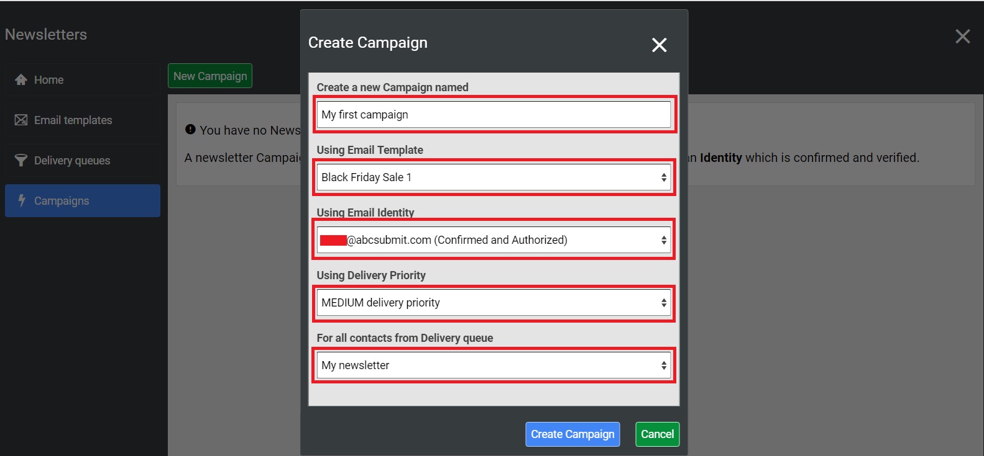Open the MEDIUM delivery priority dropdown
This screenshot has height=456, width=984.
tap(494, 303)
